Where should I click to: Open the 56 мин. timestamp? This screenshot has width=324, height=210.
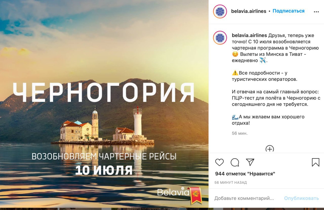240,133
